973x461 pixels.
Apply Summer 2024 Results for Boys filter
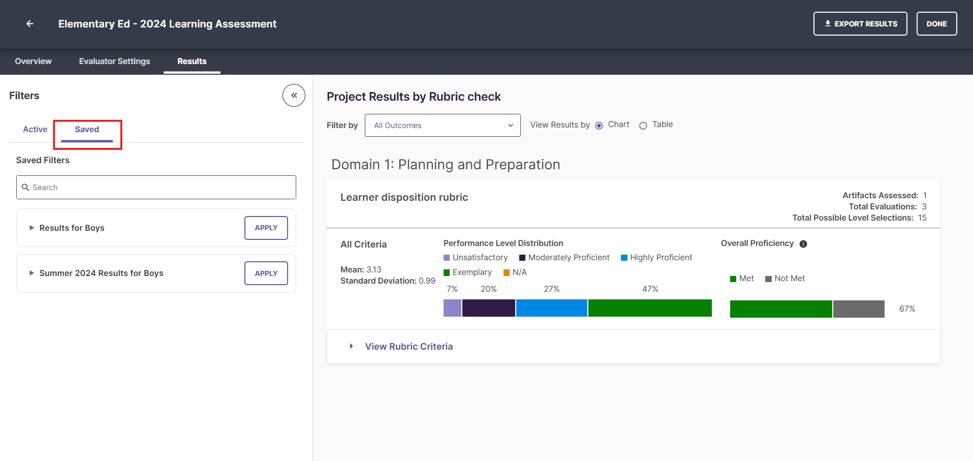pos(266,273)
